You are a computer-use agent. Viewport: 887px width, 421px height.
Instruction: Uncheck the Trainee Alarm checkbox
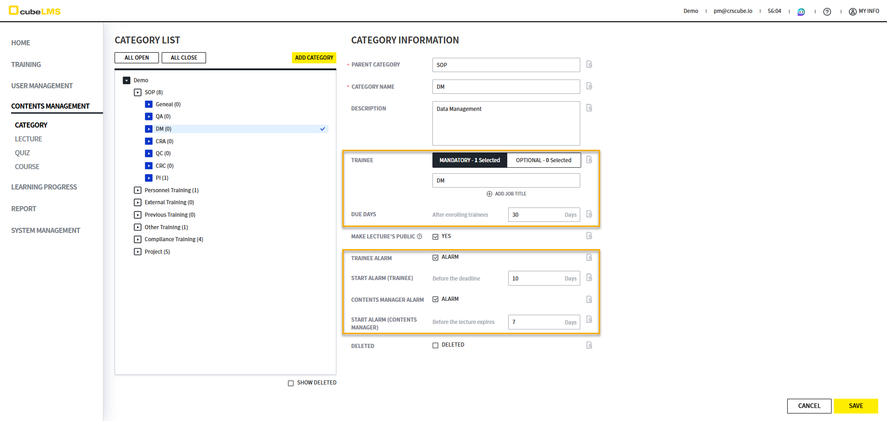click(435, 257)
